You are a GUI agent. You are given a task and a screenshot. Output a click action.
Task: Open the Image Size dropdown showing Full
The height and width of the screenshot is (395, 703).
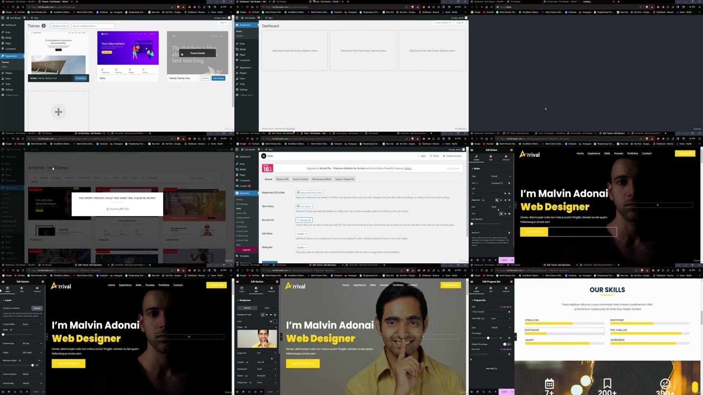266,353
